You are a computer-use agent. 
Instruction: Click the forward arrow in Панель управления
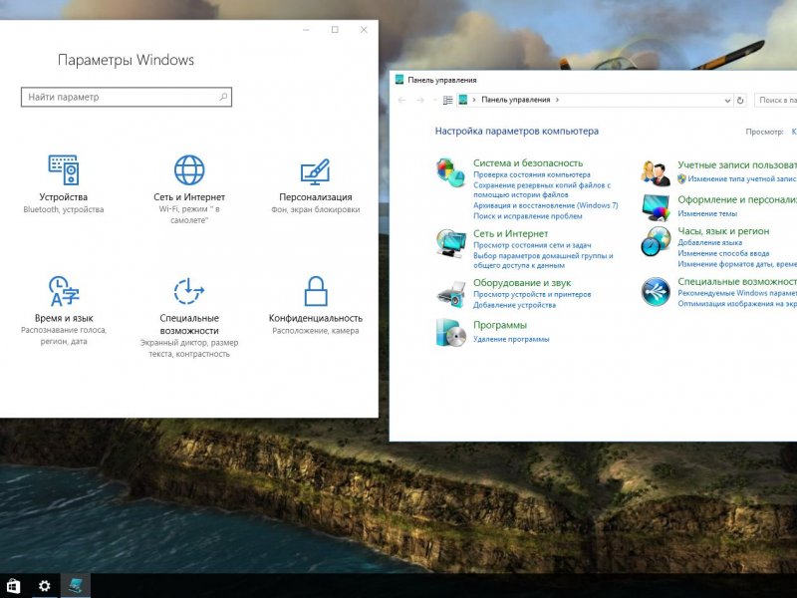(420, 101)
